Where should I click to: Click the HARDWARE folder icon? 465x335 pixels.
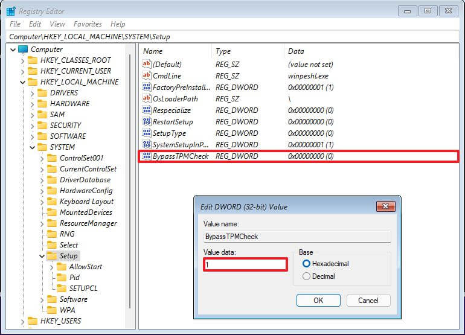(x=42, y=104)
